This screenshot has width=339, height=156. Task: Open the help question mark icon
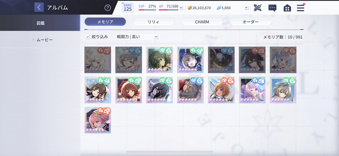point(108,8)
